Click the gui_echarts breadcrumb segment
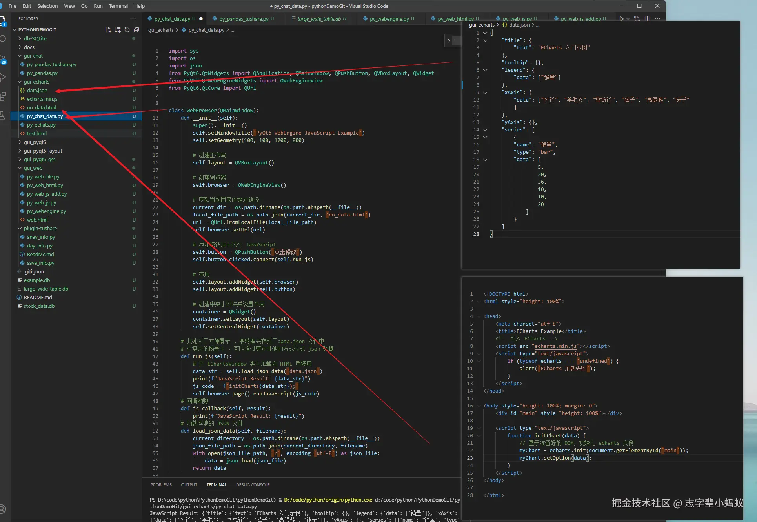 click(161, 30)
